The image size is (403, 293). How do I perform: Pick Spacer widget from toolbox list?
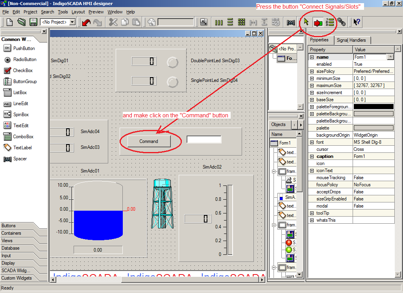point(15,159)
